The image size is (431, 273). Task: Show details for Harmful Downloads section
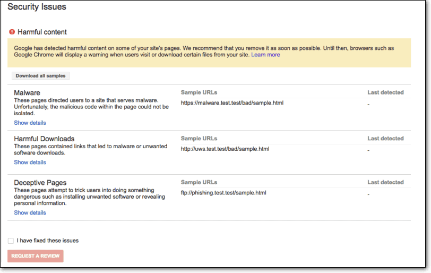pos(30,163)
